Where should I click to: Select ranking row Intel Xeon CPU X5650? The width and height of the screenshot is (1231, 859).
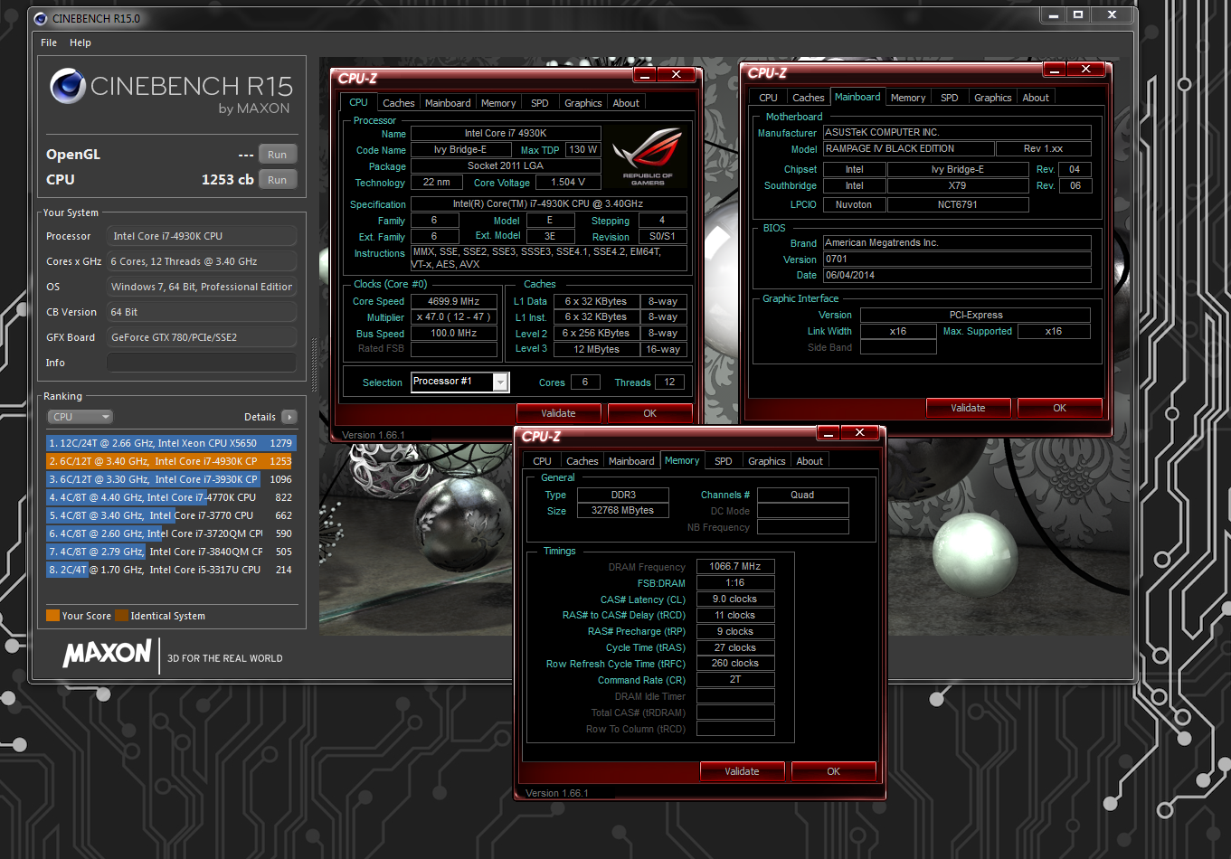pos(171,443)
